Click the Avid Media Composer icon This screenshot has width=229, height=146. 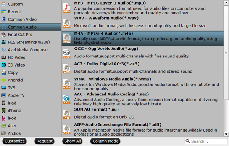(4, 49)
